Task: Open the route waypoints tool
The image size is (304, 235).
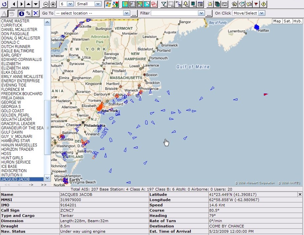Action: (x=179, y=4)
